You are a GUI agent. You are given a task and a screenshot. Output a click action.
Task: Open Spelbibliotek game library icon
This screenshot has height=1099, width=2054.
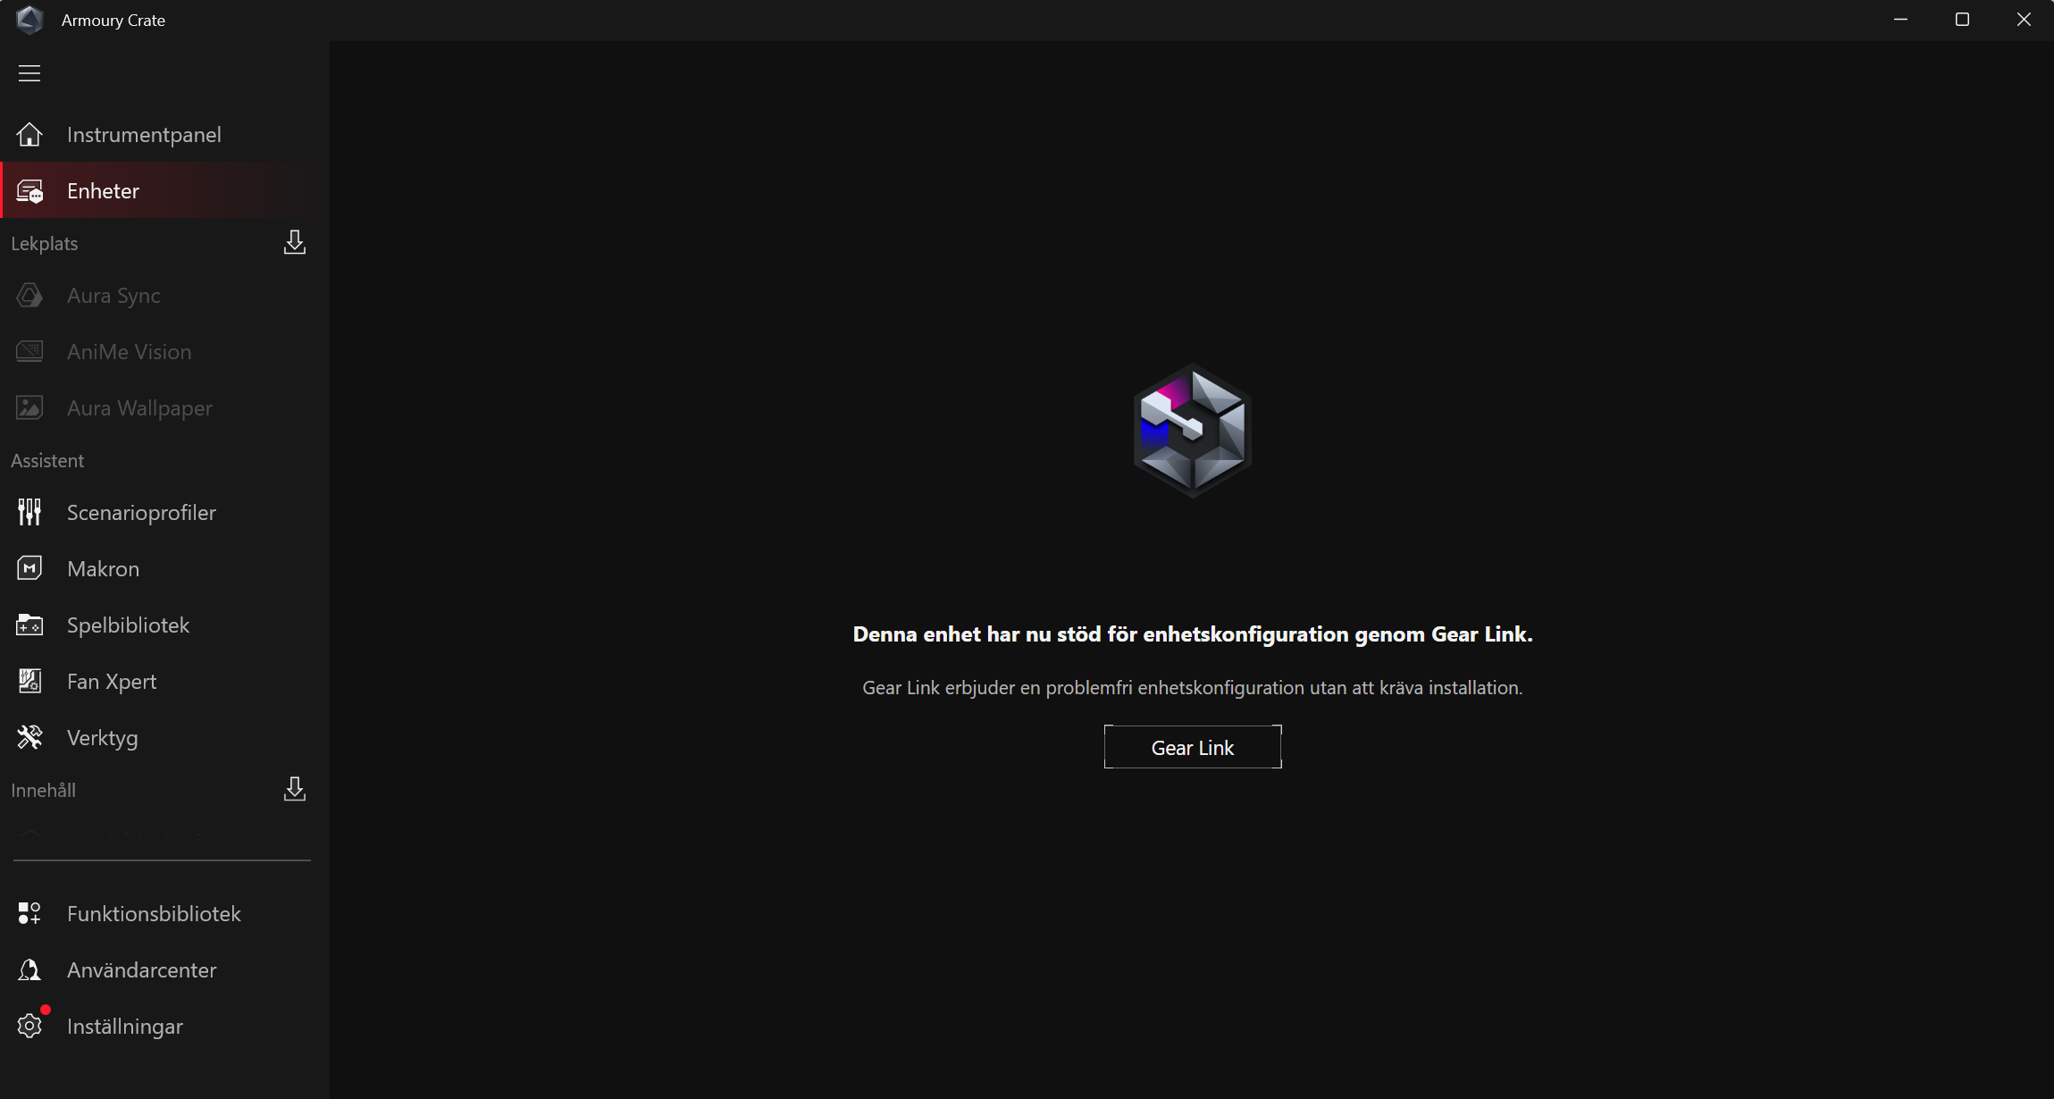(x=29, y=625)
